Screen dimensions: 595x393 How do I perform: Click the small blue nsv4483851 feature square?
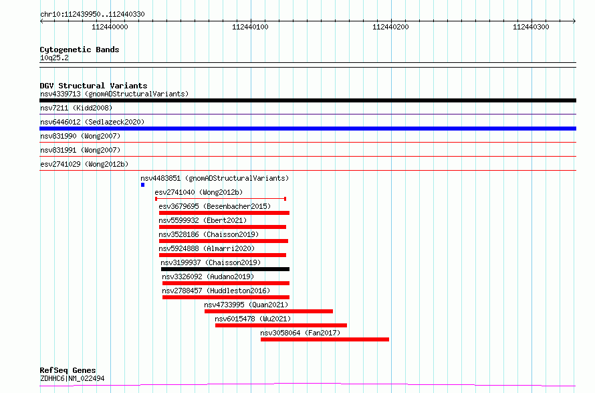click(142, 185)
